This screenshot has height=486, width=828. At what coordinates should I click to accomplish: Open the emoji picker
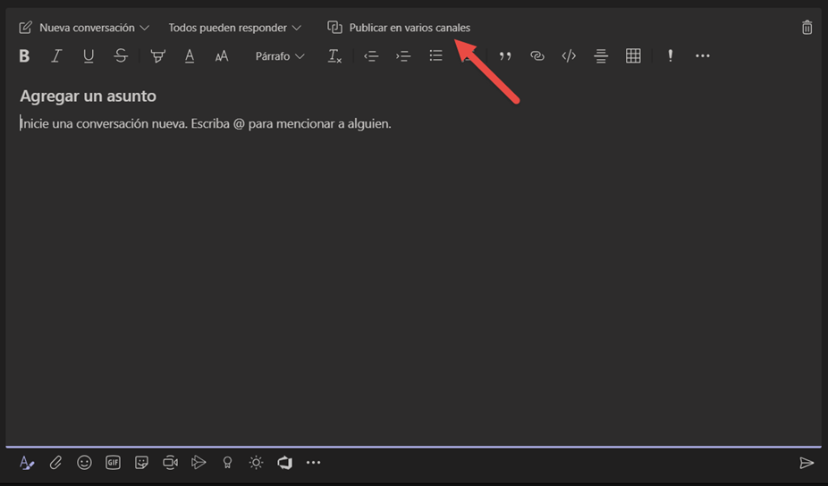(84, 463)
